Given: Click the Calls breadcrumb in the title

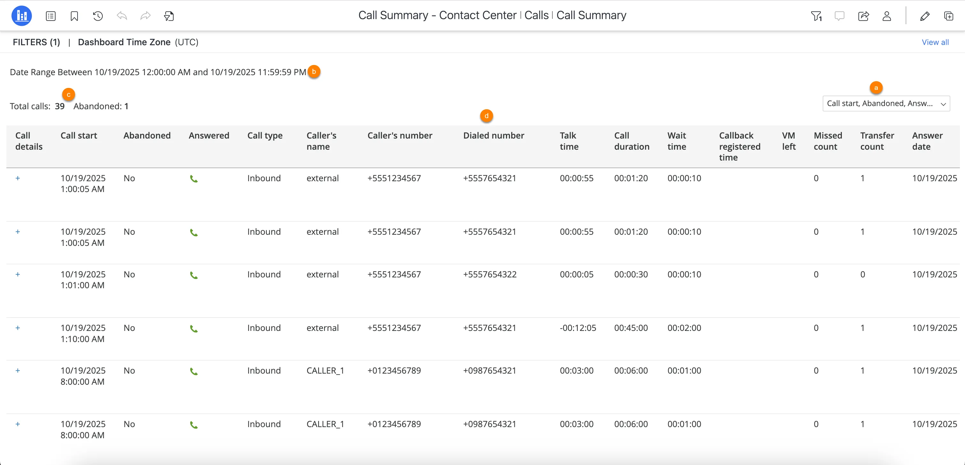Looking at the screenshot, I should click(x=536, y=15).
